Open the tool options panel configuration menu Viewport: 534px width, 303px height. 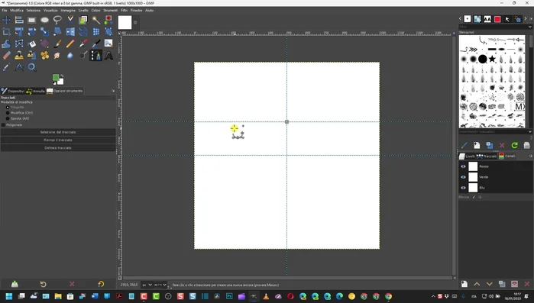point(113,91)
